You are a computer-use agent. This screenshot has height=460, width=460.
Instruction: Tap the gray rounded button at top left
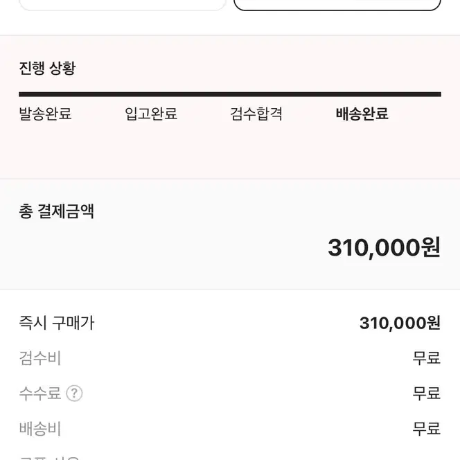pyautogui.click(x=123, y=5)
